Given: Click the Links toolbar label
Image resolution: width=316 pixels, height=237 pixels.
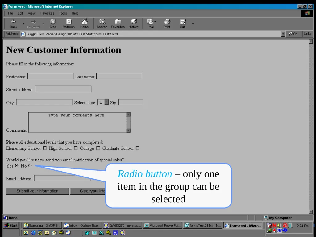Looking at the screenshot, I should (307, 34).
